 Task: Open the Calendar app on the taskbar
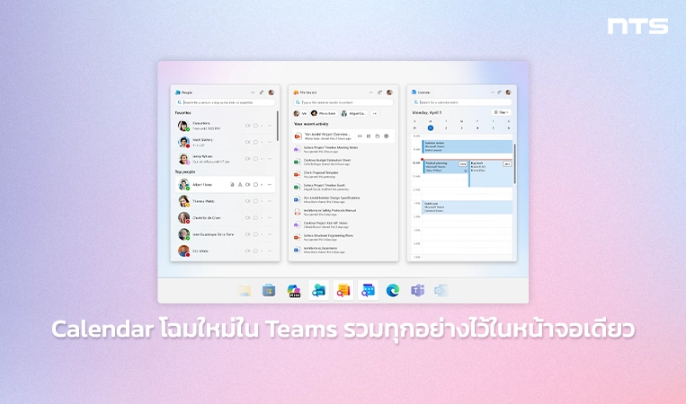click(x=368, y=291)
